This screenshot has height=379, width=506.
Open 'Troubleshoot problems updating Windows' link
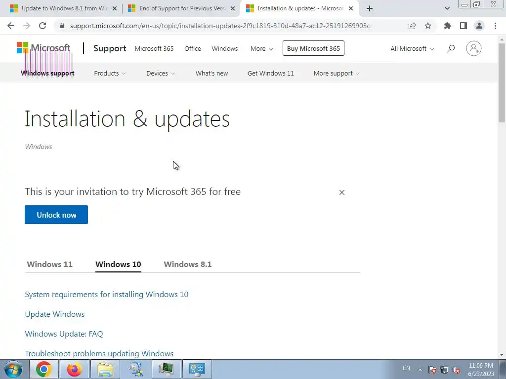click(99, 353)
